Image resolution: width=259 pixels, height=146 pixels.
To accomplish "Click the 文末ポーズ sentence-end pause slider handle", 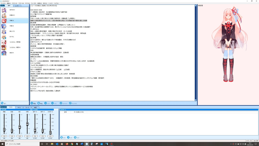I will (50, 132).
